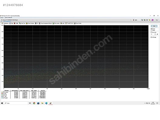
Task: Open the Windows Start menu
Action: (x=2, y=103)
